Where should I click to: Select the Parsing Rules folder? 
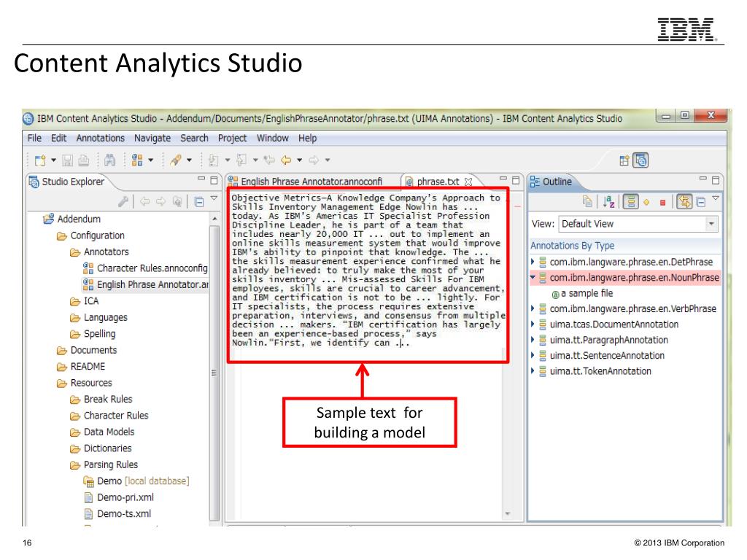click(104, 464)
